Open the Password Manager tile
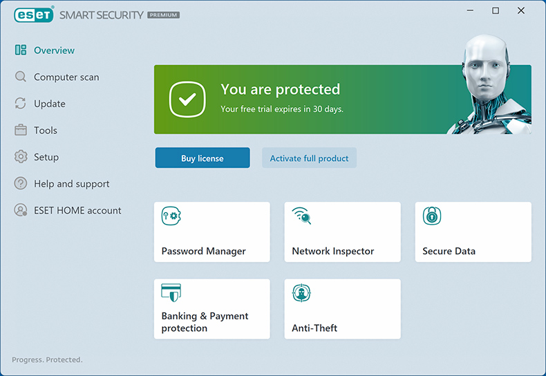 tap(212, 232)
